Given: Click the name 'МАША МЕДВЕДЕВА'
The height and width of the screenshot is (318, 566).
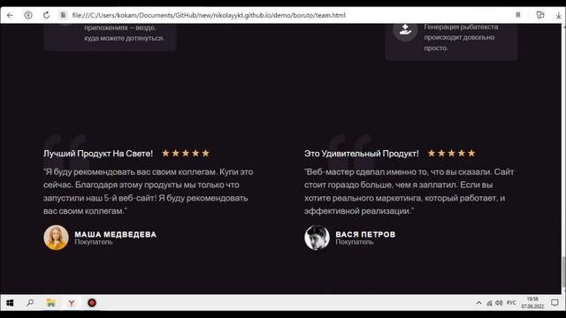Looking at the screenshot, I should tap(116, 234).
